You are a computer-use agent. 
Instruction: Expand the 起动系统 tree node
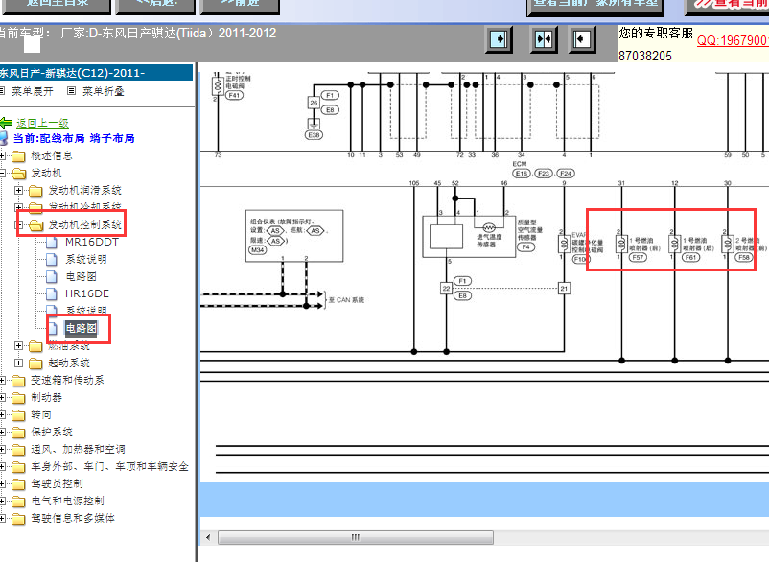(x=18, y=363)
